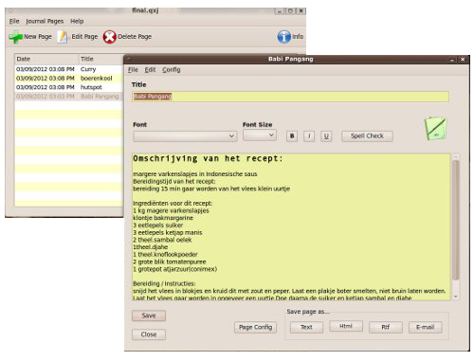Open the Font dropdown

(185, 136)
